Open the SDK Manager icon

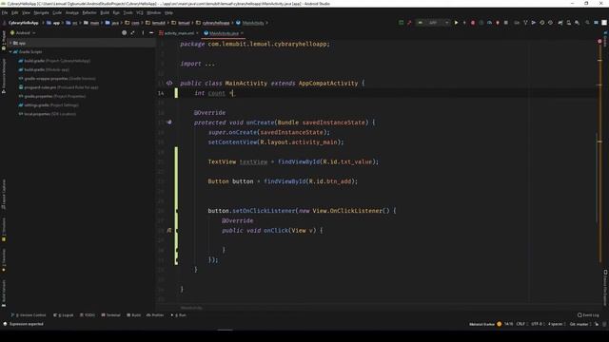pyautogui.click(x=577, y=23)
